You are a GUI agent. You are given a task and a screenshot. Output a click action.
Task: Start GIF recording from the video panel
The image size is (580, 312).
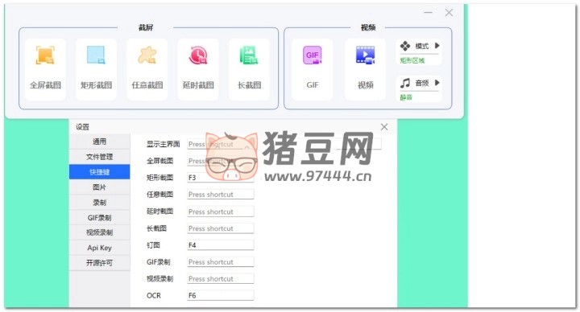click(x=313, y=69)
